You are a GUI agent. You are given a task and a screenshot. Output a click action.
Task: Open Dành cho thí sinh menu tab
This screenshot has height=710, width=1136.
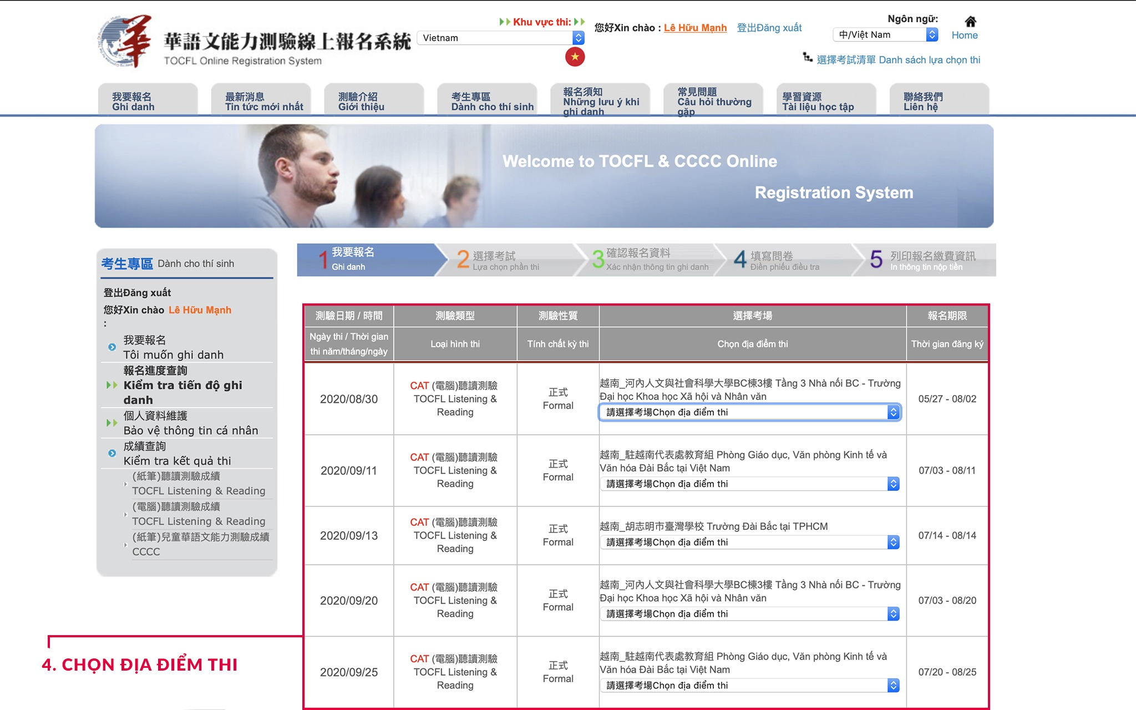point(488,100)
